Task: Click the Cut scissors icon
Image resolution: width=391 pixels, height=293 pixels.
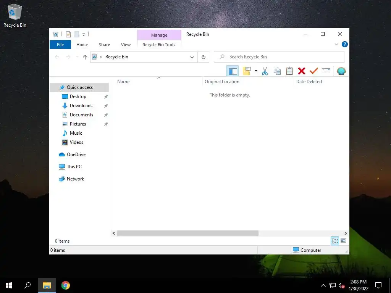Action: coord(265,71)
